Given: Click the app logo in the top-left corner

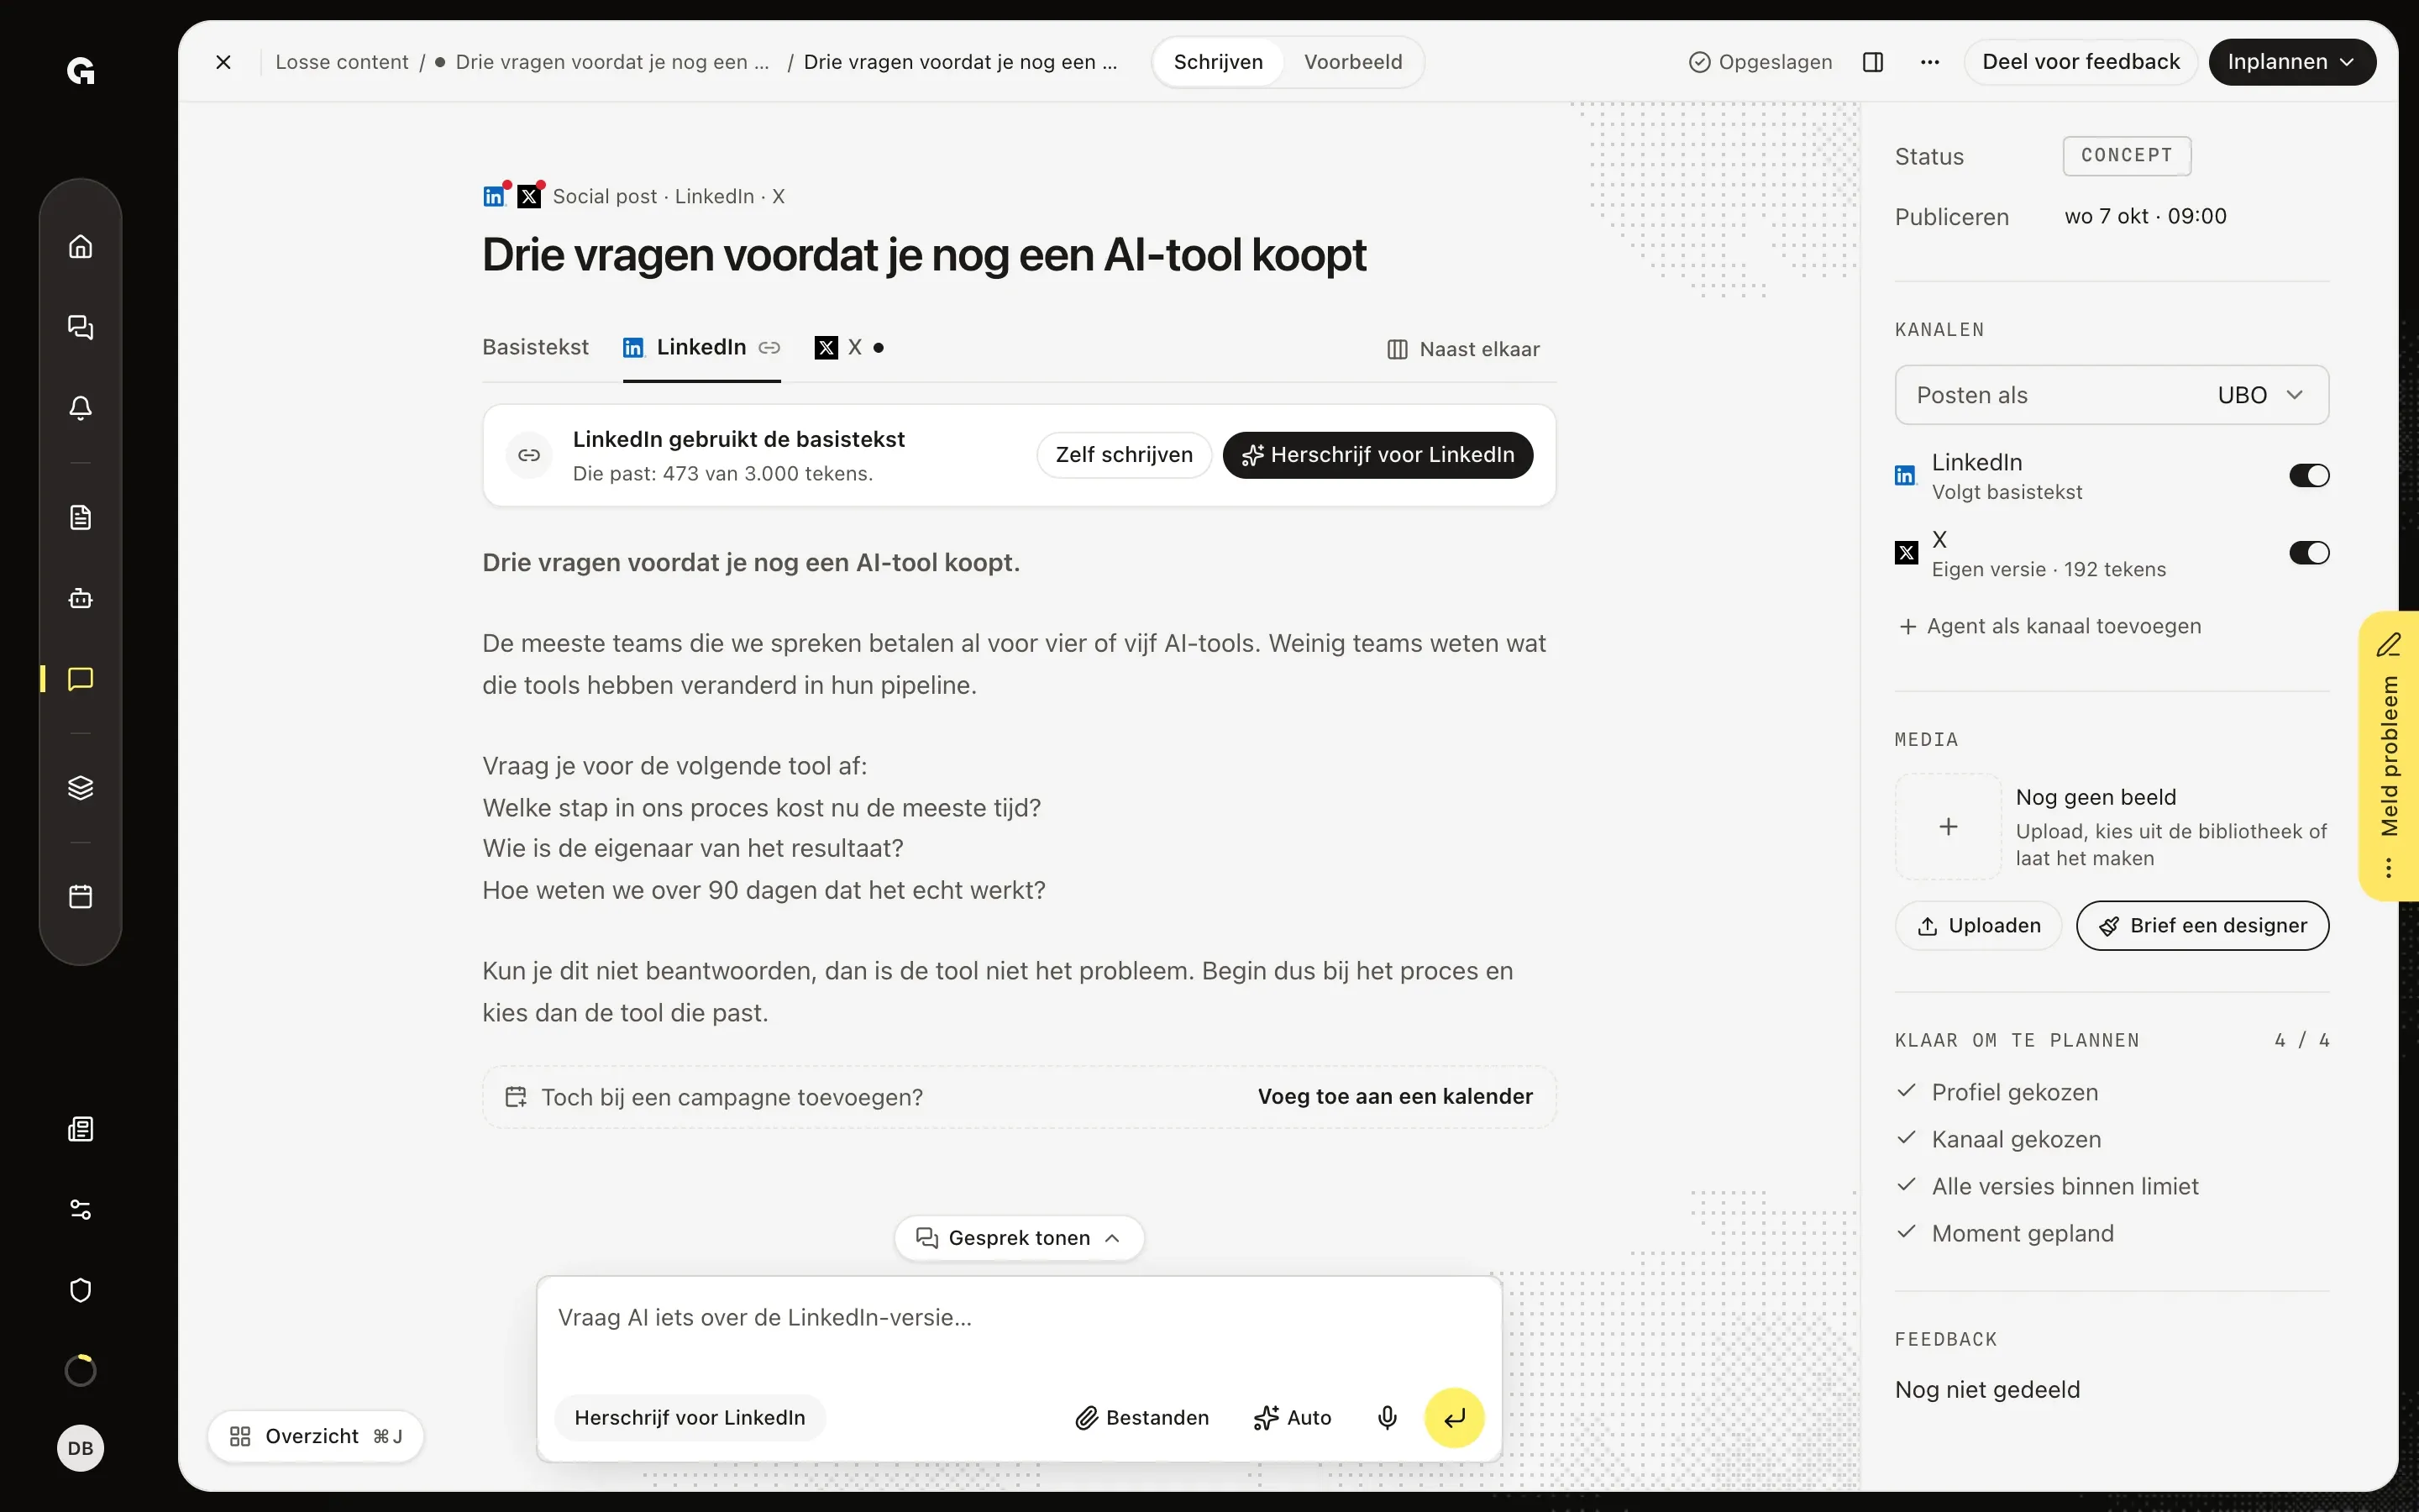Looking at the screenshot, I should pos(81,71).
